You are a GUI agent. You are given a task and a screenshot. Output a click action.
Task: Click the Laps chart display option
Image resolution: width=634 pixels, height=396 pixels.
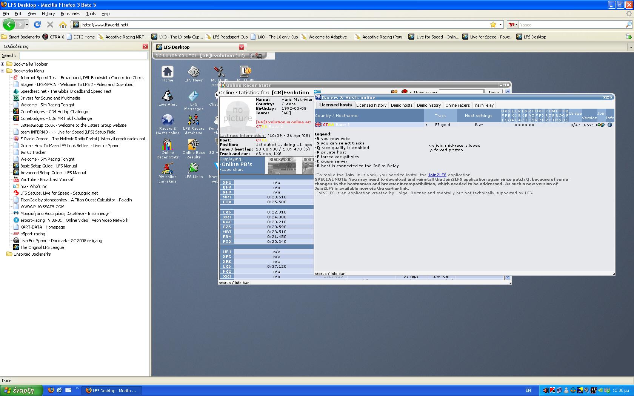coord(232,170)
